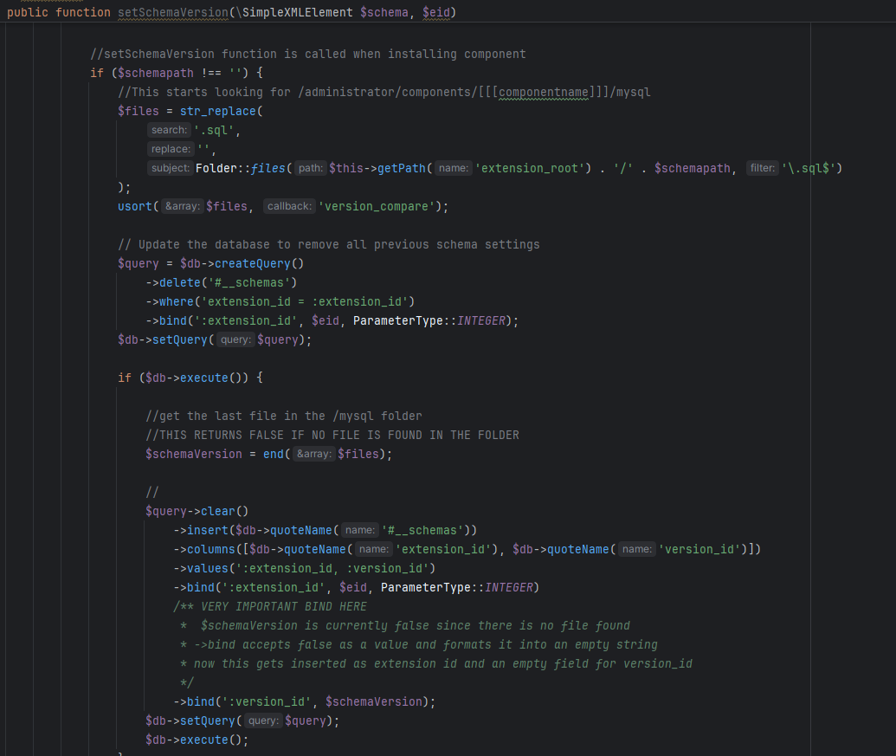Click the end function call
Screen dimensions: 896x756
(x=274, y=455)
